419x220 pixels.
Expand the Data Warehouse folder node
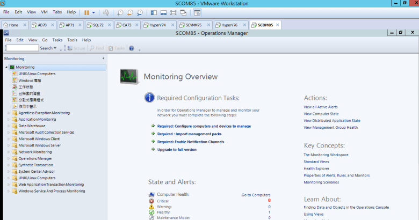point(8,125)
